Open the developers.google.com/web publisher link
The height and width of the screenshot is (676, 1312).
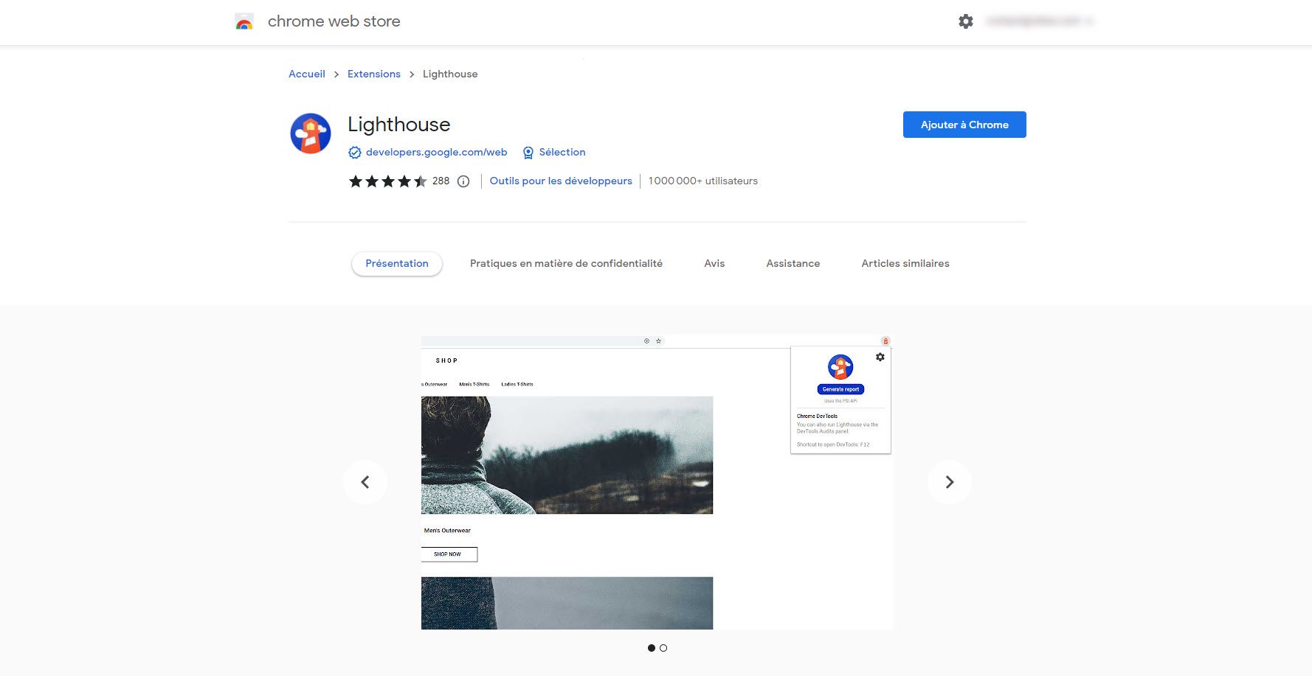point(436,152)
